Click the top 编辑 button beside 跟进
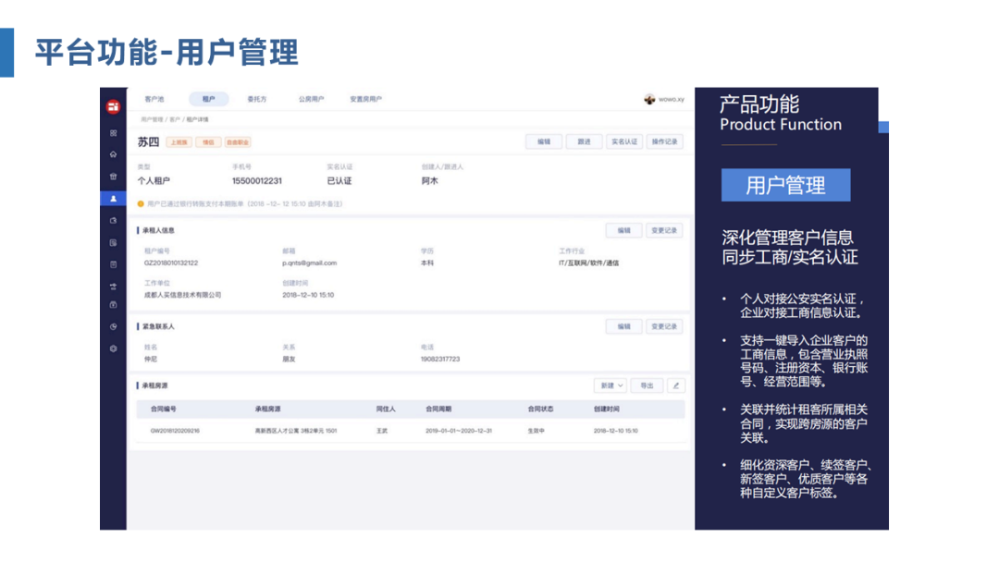Image resolution: width=999 pixels, height=562 pixels. [544, 142]
